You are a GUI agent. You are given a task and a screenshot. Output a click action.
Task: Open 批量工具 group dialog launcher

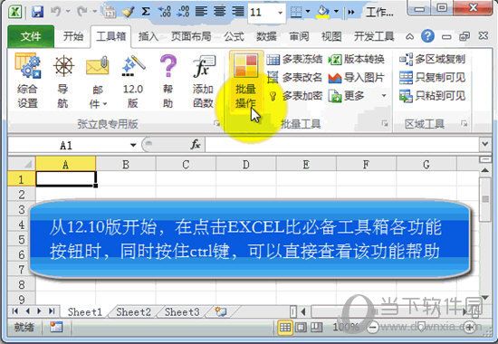tap(385, 123)
